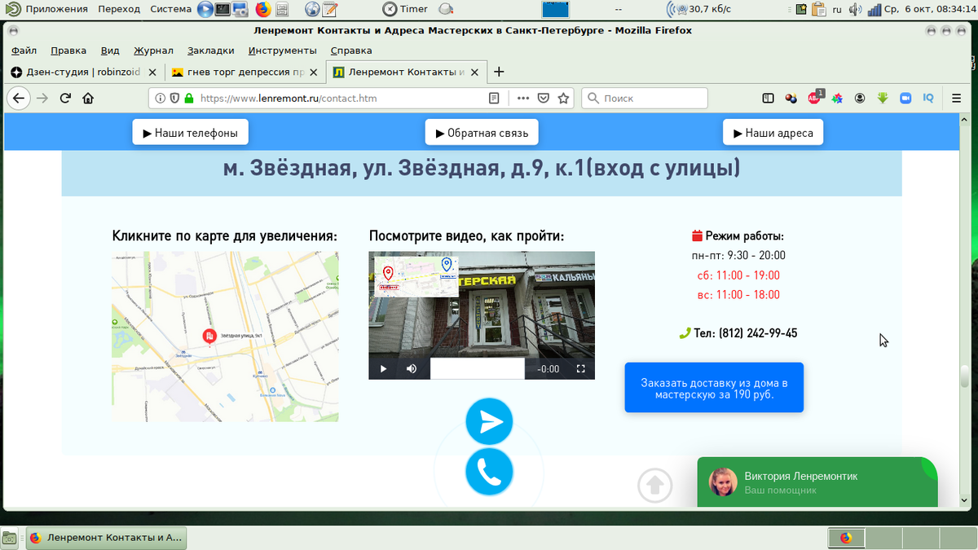Expand Наши адреса section
The height and width of the screenshot is (550, 978).
click(x=773, y=133)
